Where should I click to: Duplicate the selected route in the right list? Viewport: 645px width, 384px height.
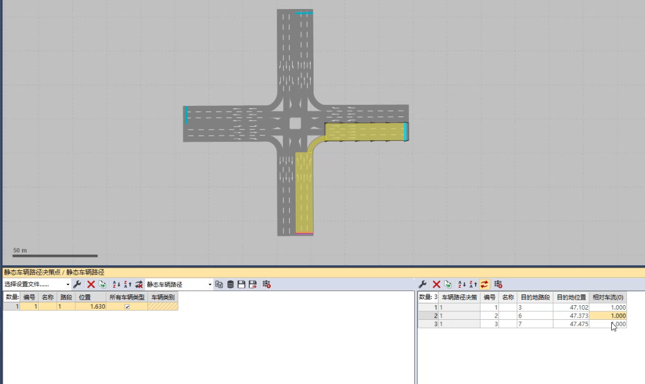pos(448,284)
